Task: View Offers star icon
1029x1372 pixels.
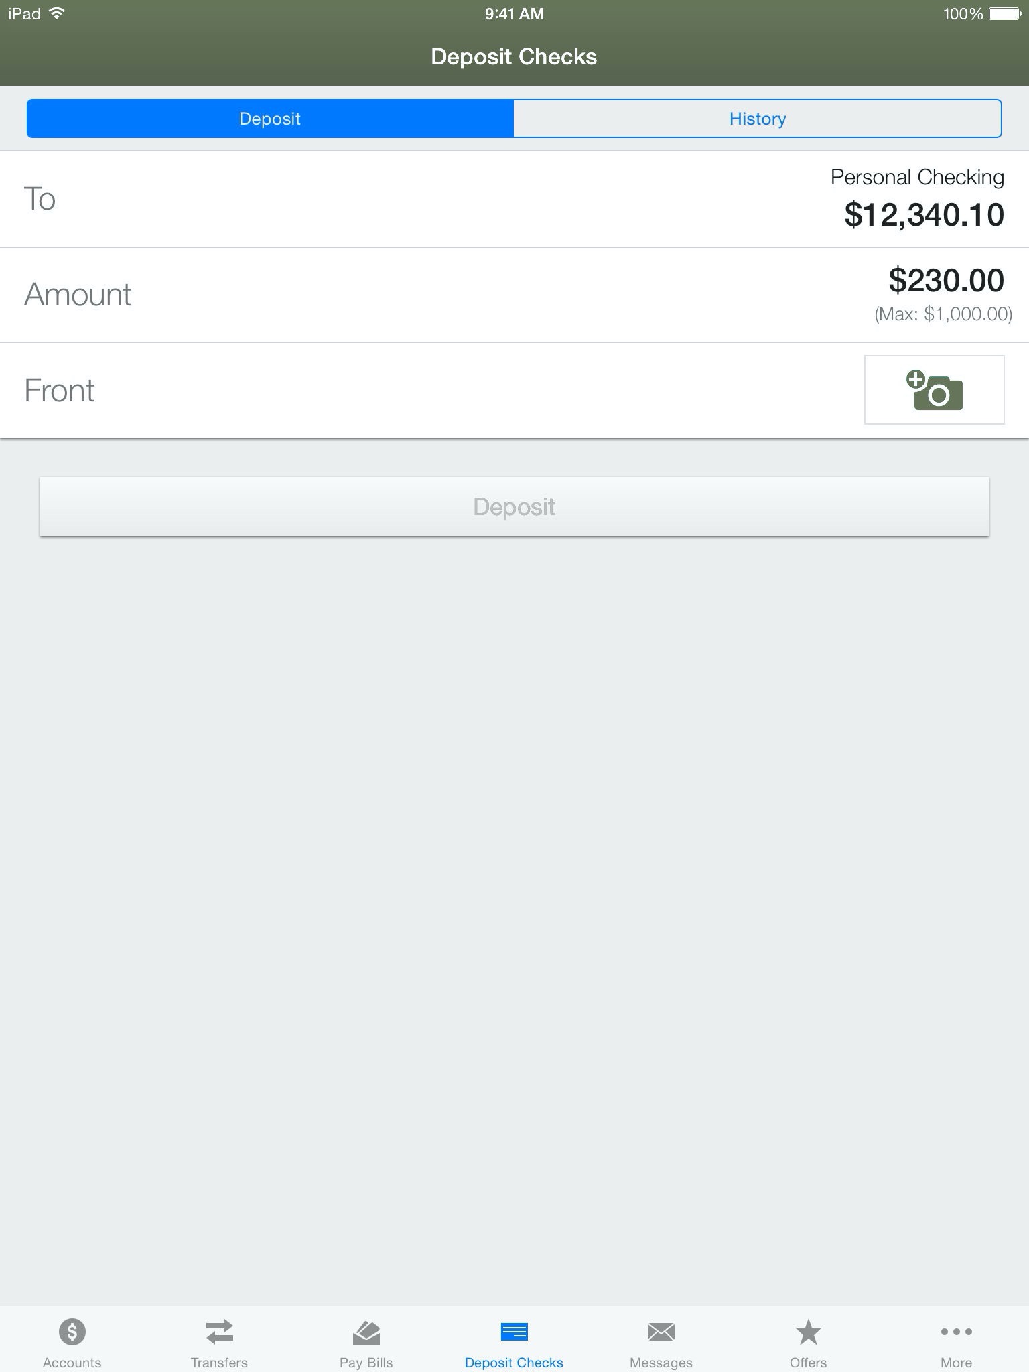Action: click(x=808, y=1332)
